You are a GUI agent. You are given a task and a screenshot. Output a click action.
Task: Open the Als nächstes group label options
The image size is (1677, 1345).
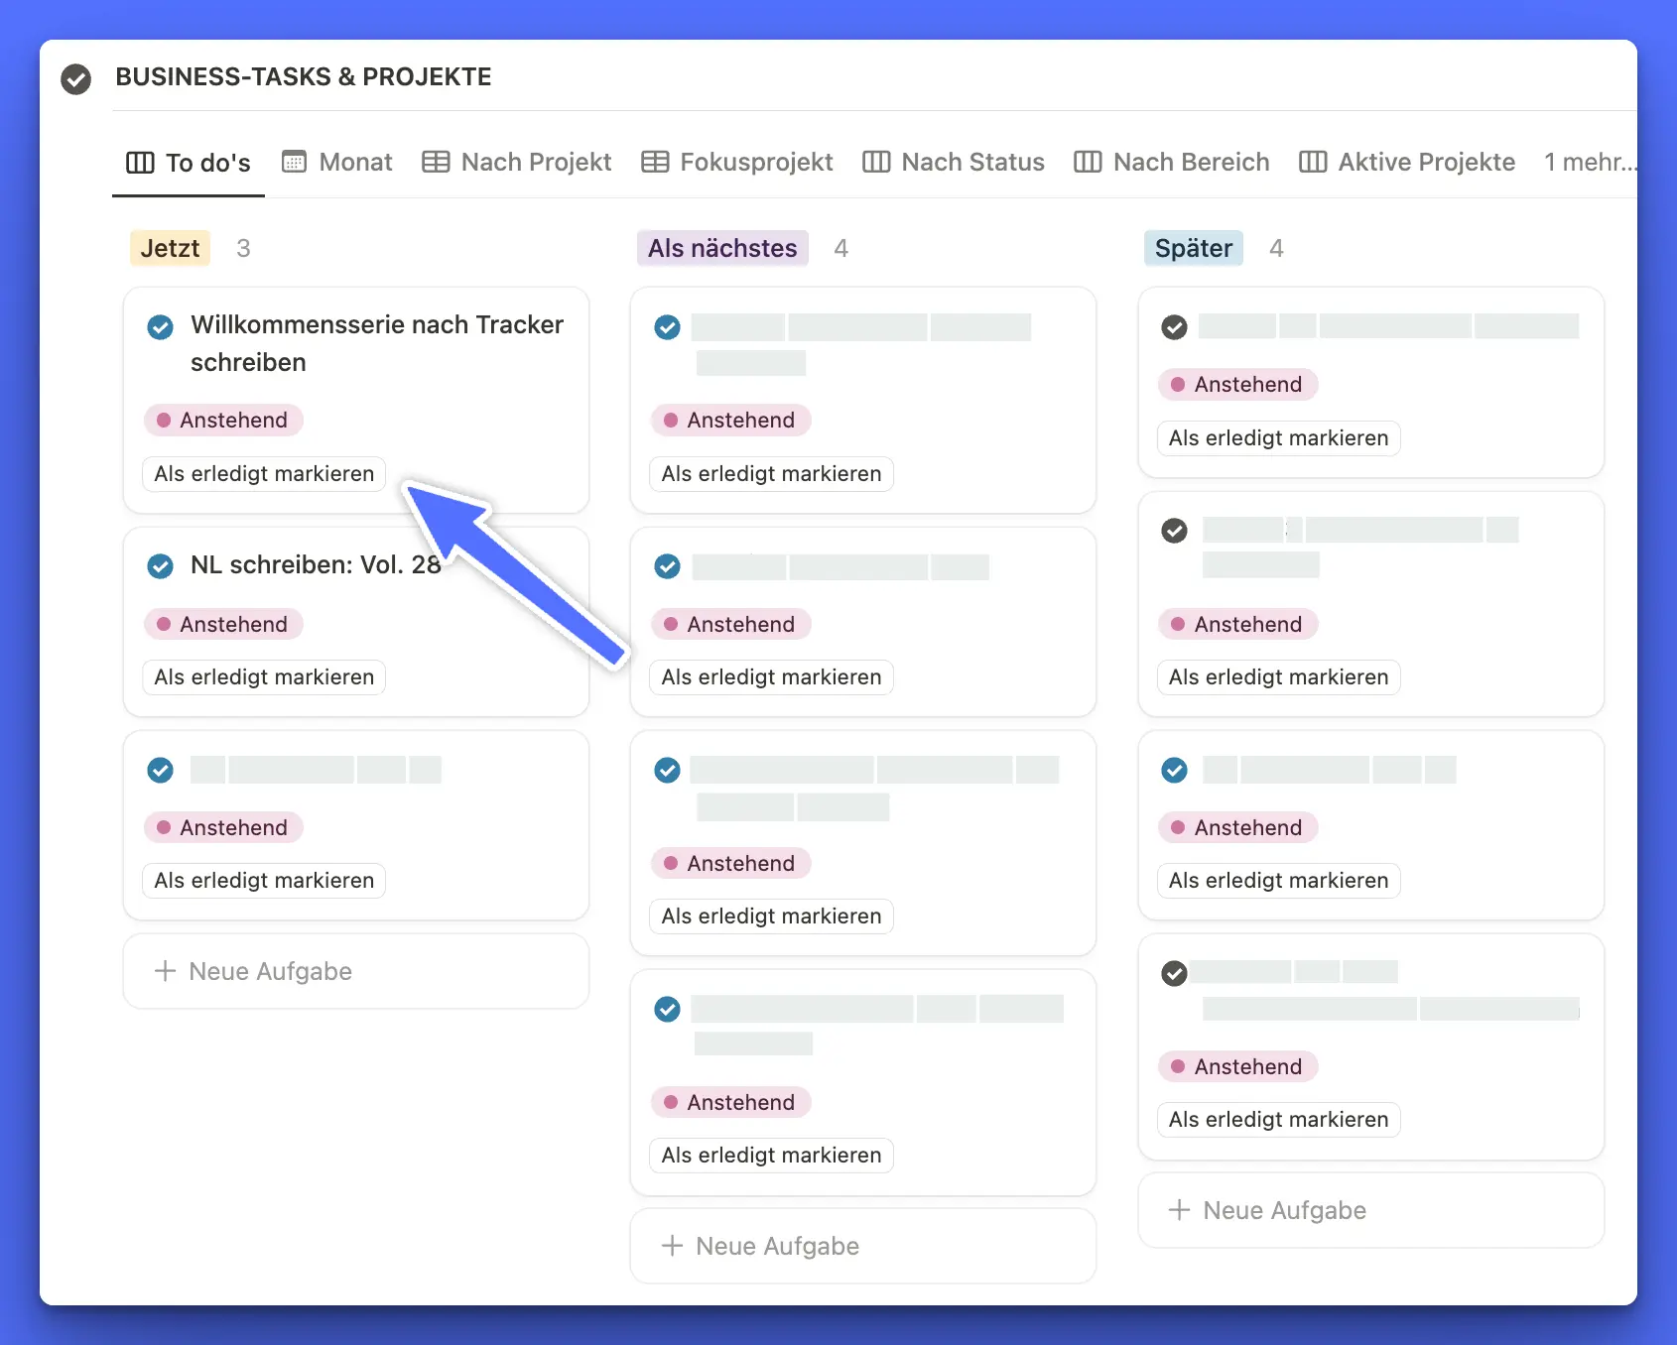click(721, 248)
